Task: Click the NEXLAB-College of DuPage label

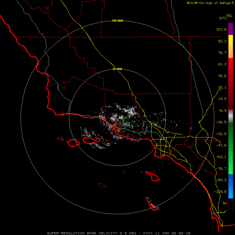Action: [x=210, y=3]
